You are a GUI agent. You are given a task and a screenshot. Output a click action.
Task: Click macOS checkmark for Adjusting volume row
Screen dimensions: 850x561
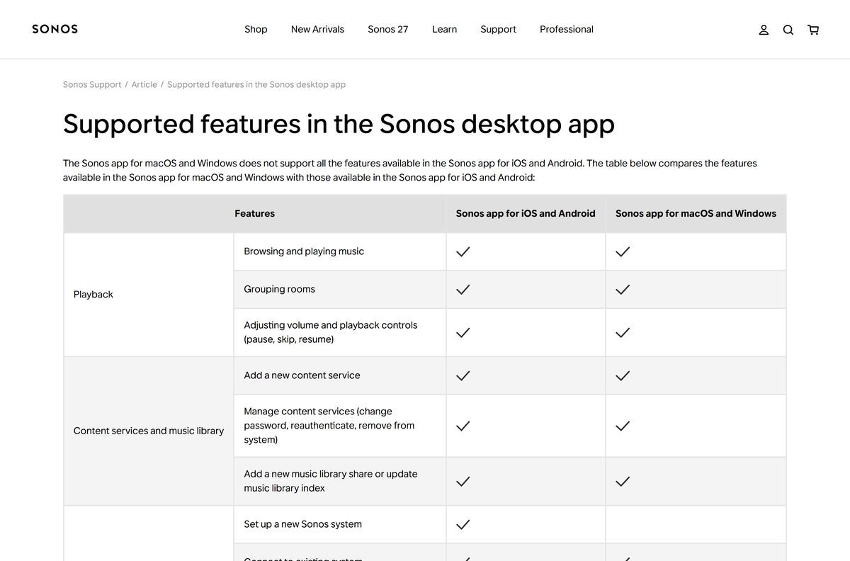click(x=623, y=332)
